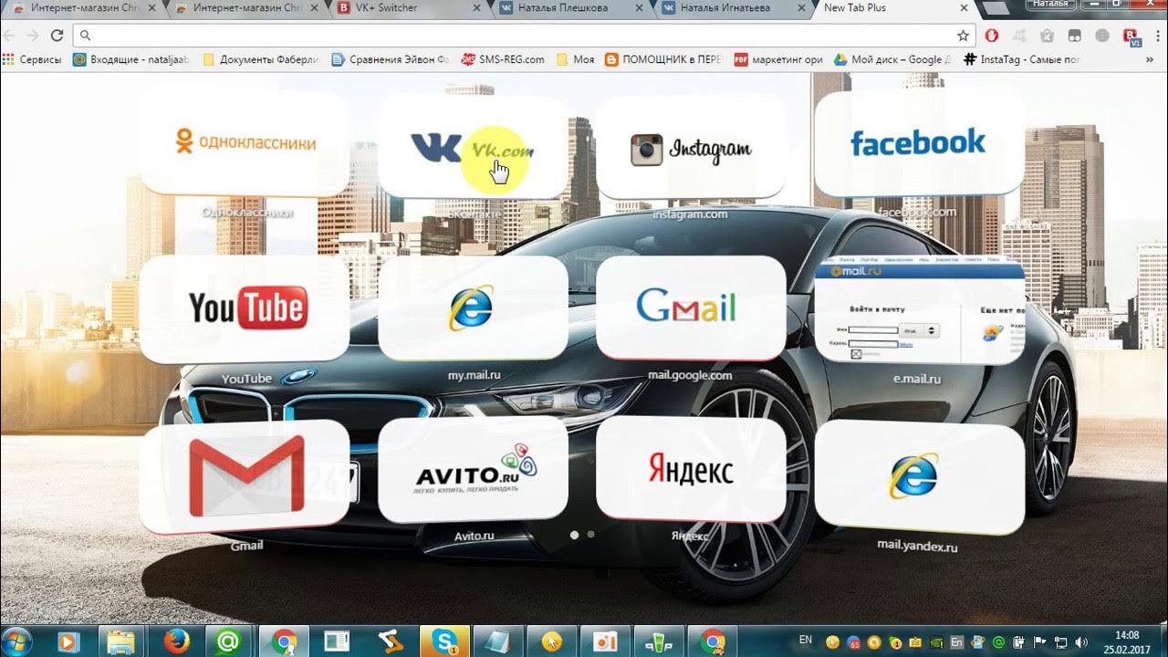This screenshot has height=657, width=1168.
Task: Go back to previous page
Action: [10, 36]
